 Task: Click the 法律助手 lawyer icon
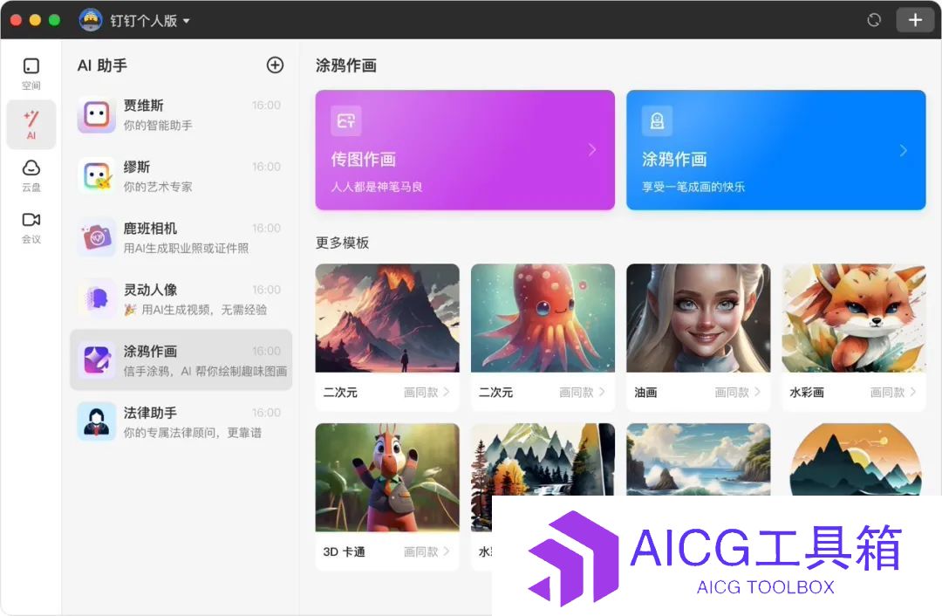[97, 421]
